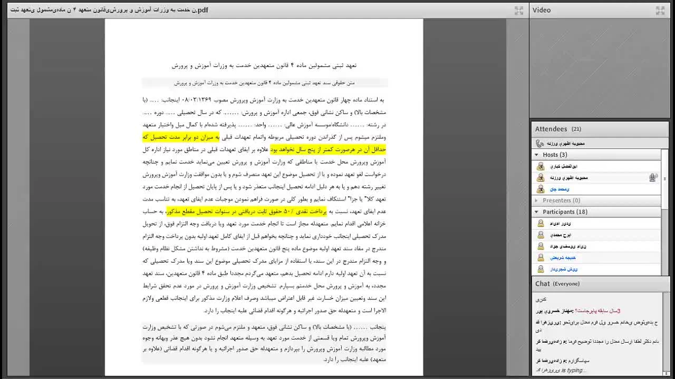Select the first host's avatar icon

point(540,166)
